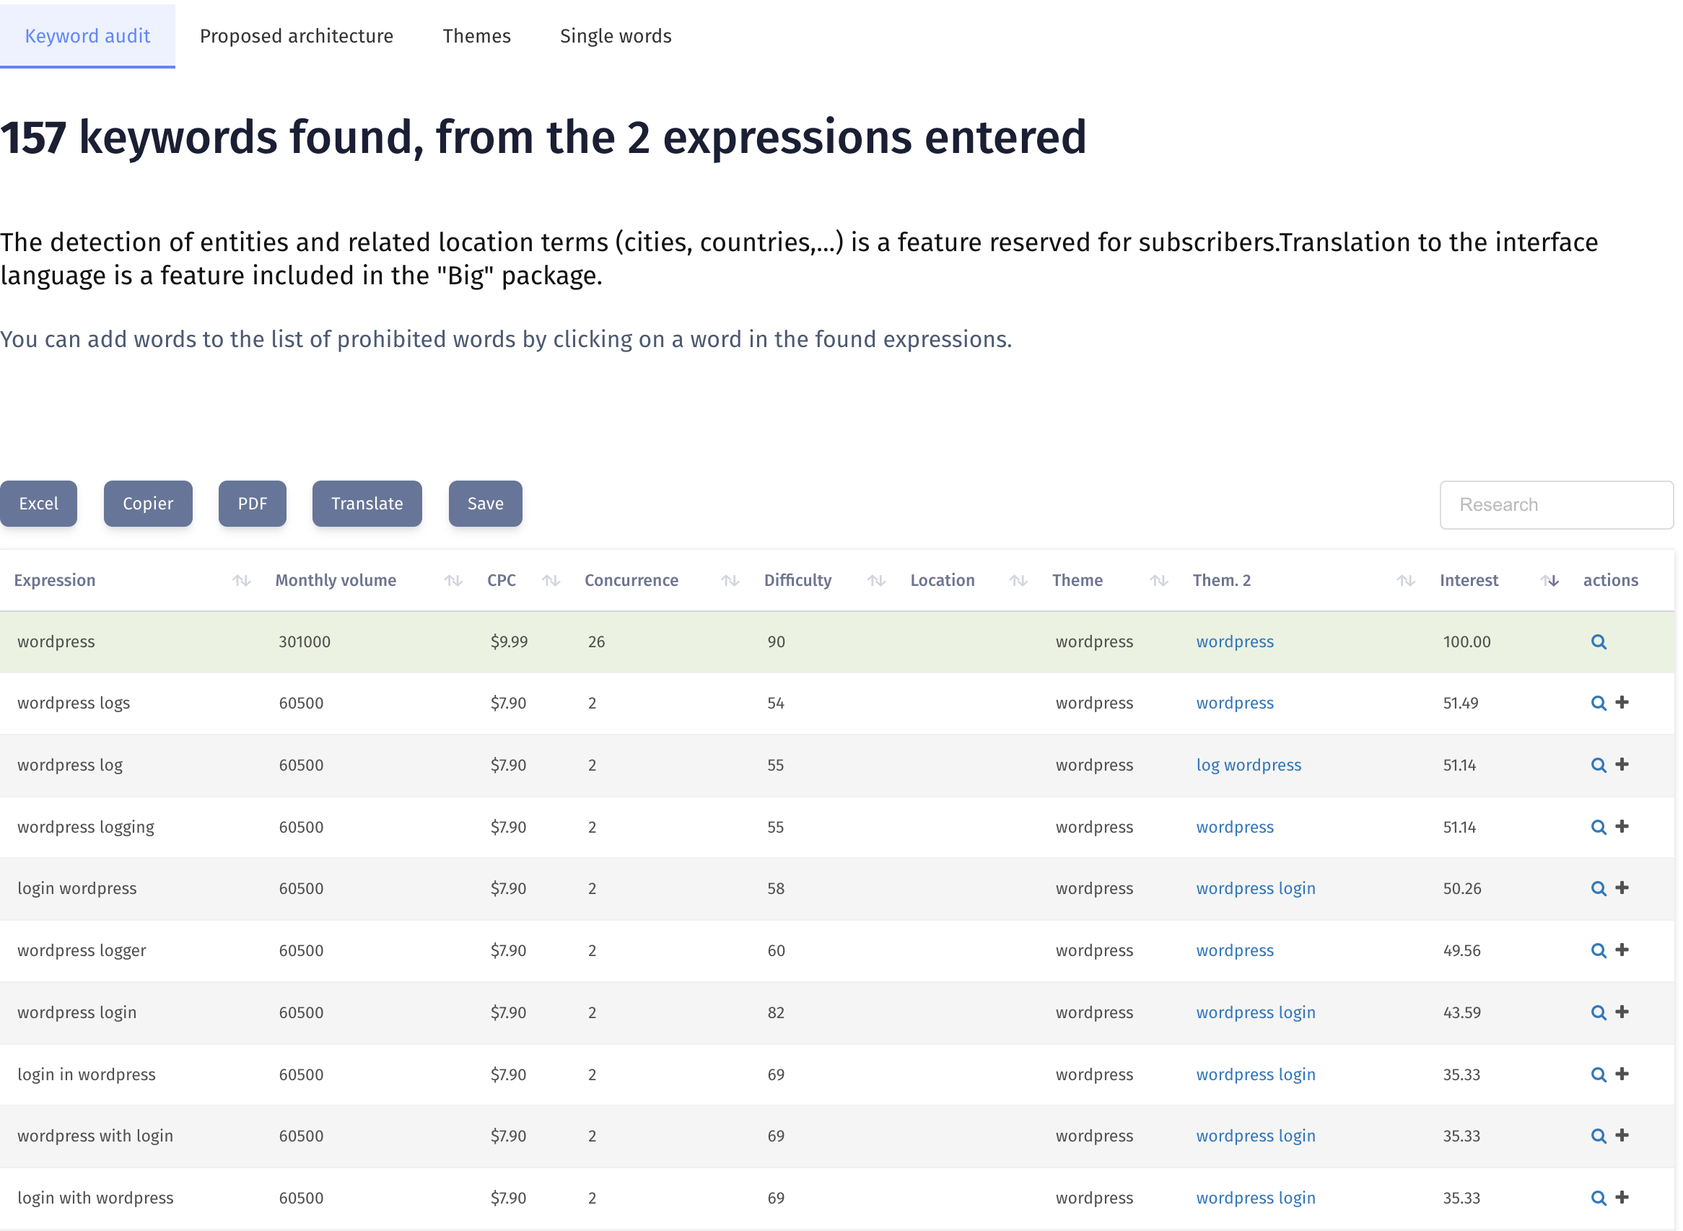Click the search icon for wordpress row
The height and width of the screenshot is (1231, 1683).
[x=1599, y=640]
